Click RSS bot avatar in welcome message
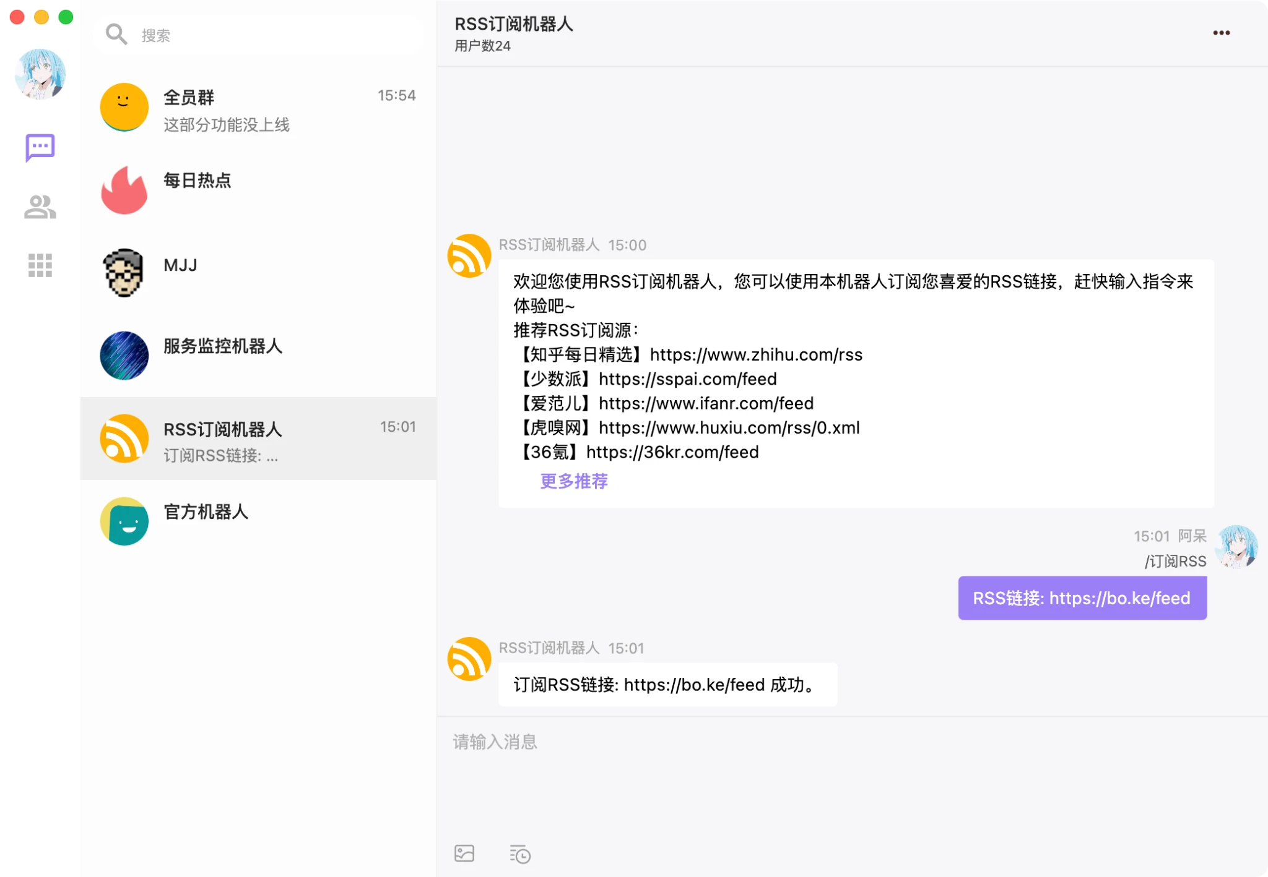Image resolution: width=1268 pixels, height=877 pixels. [x=469, y=255]
